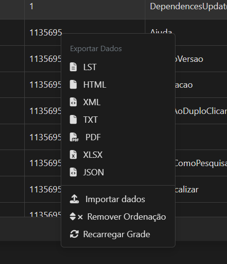
Task: Select XML export format
Action: 118,102
